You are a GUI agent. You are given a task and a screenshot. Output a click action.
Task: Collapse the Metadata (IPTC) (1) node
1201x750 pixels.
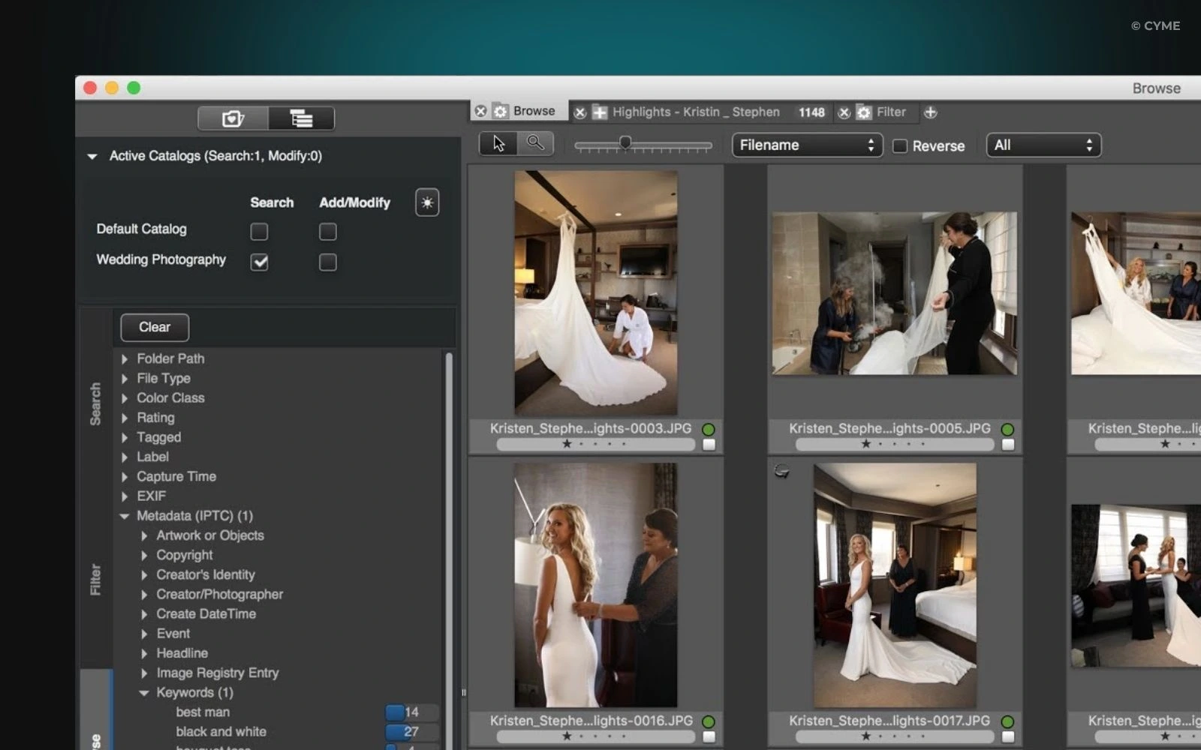tap(125, 516)
